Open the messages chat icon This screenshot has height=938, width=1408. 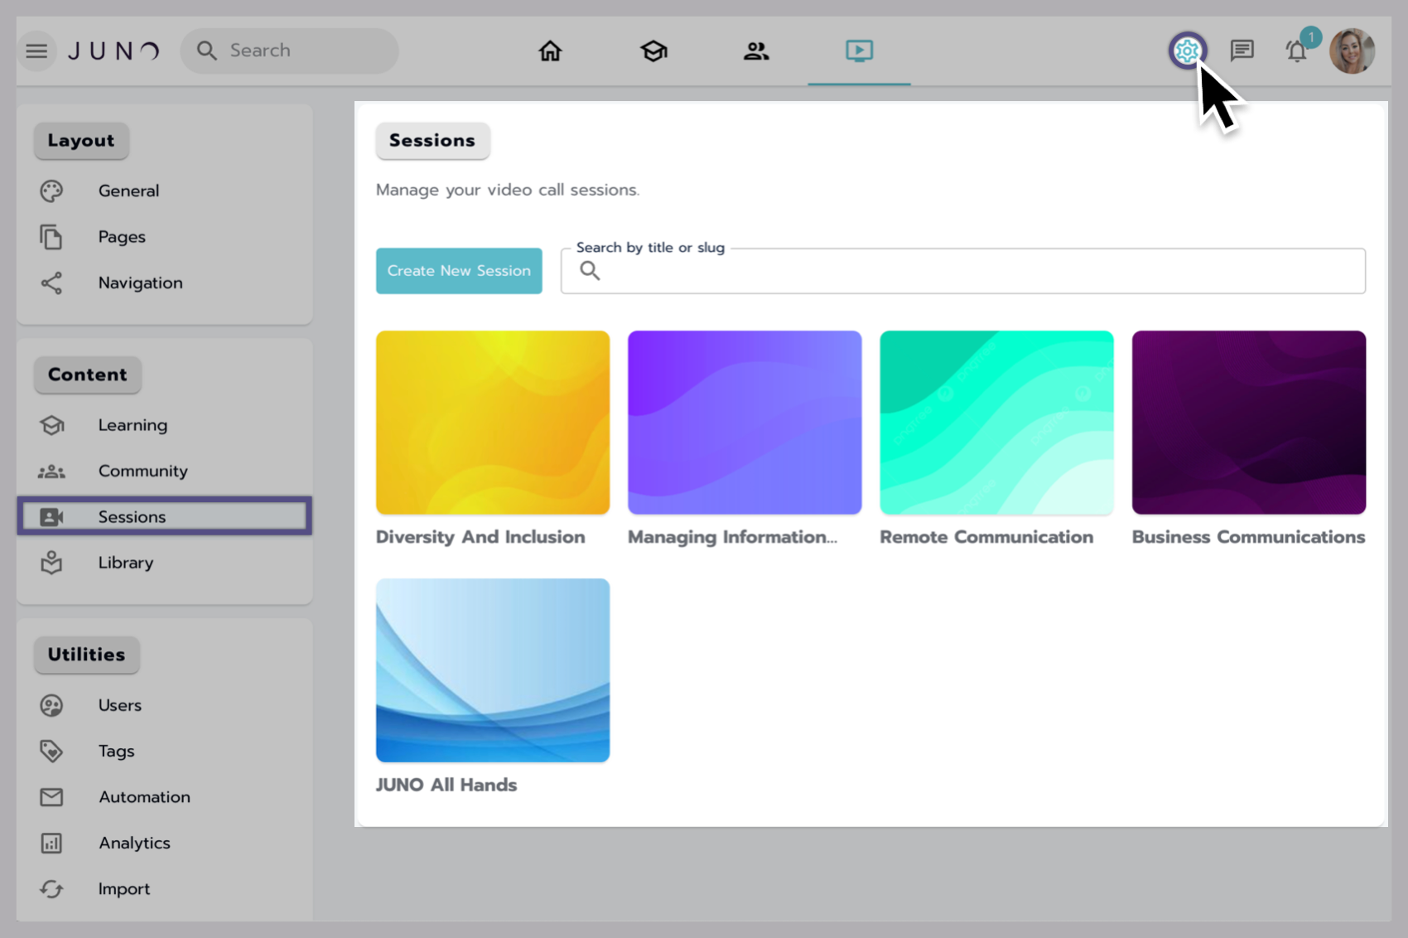(x=1242, y=51)
